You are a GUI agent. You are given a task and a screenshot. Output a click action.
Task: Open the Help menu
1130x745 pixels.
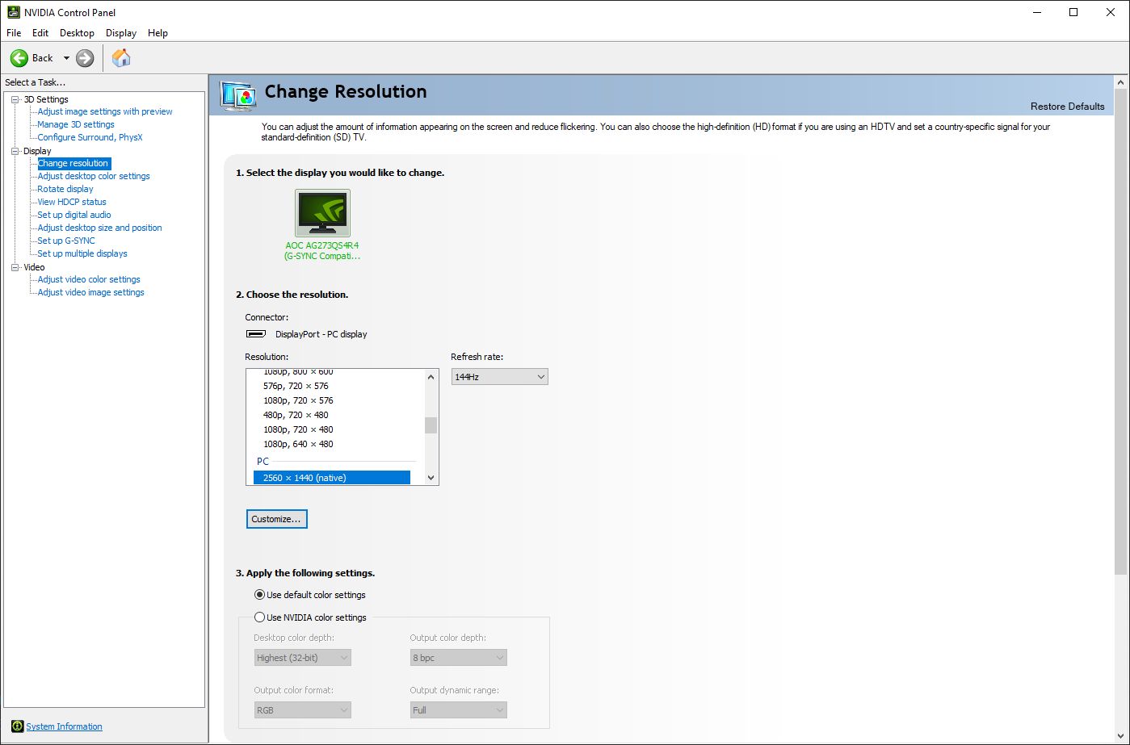coord(158,33)
